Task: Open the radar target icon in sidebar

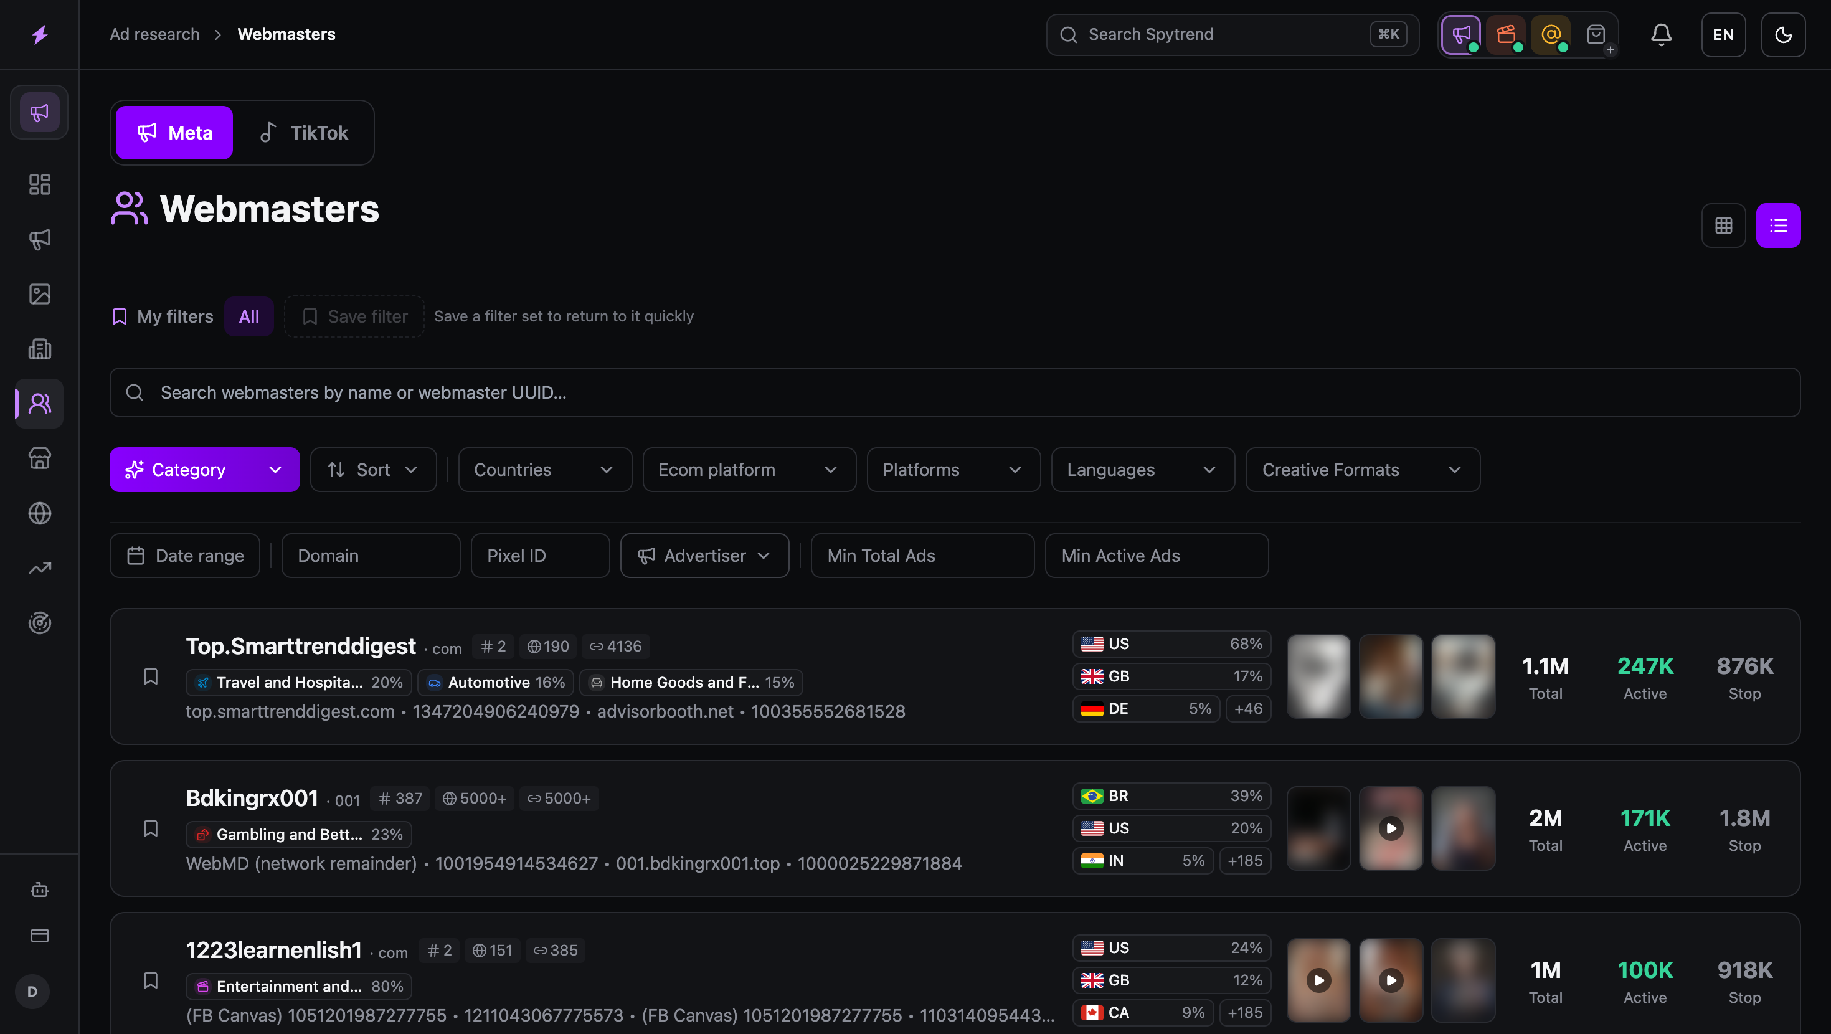Action: click(x=40, y=622)
